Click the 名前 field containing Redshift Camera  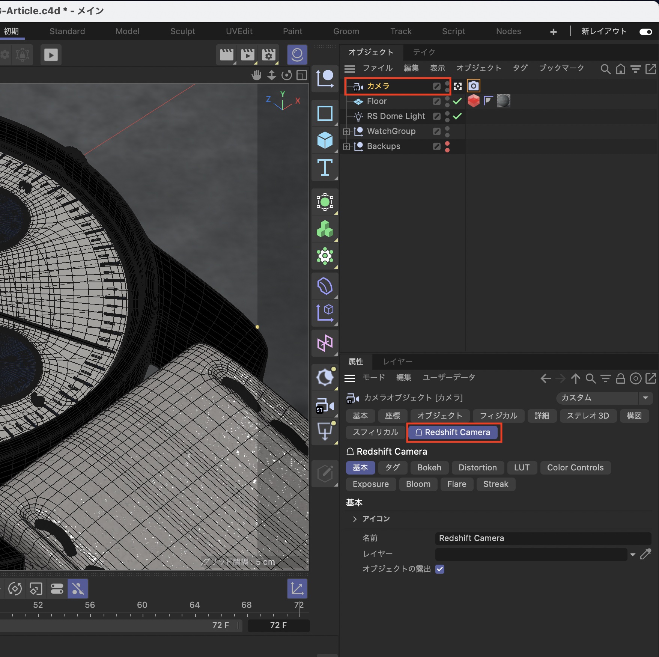(x=543, y=538)
